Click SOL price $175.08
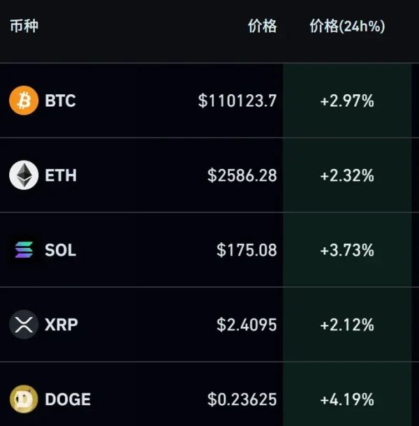The height and width of the screenshot is (426, 419). 247,250
